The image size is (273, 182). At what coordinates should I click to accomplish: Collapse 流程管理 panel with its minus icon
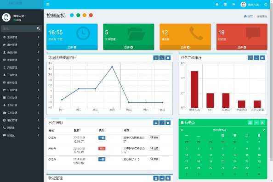pos(162,178)
